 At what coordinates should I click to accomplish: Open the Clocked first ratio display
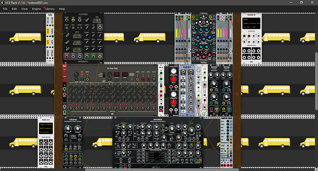tap(77, 35)
